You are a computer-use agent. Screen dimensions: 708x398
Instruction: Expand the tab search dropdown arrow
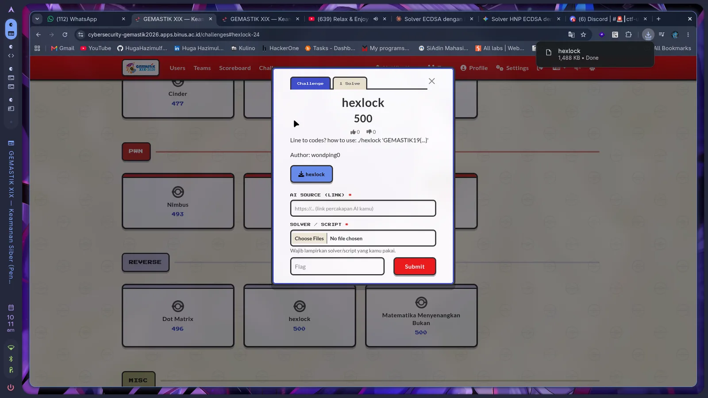pos(37,19)
